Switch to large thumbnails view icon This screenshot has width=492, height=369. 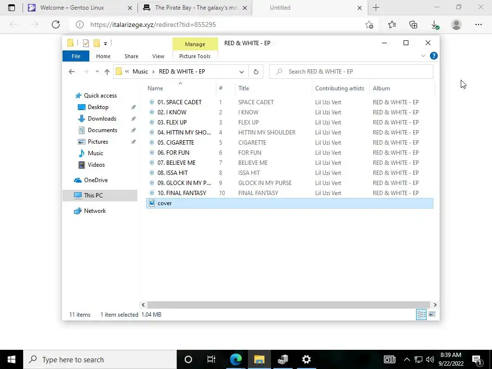(432, 314)
